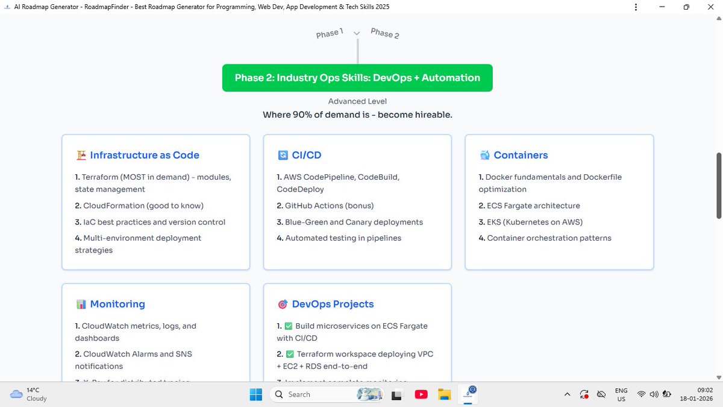
Task: Click the Containers card icon
Action: (484, 155)
